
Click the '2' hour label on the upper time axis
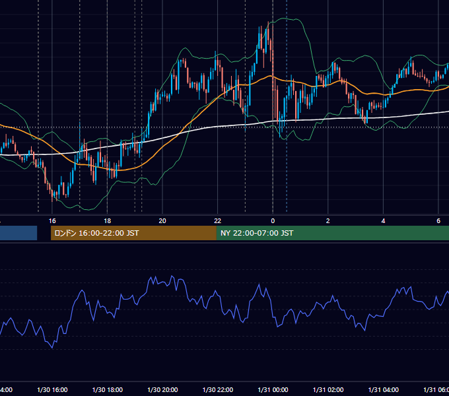tap(328, 221)
